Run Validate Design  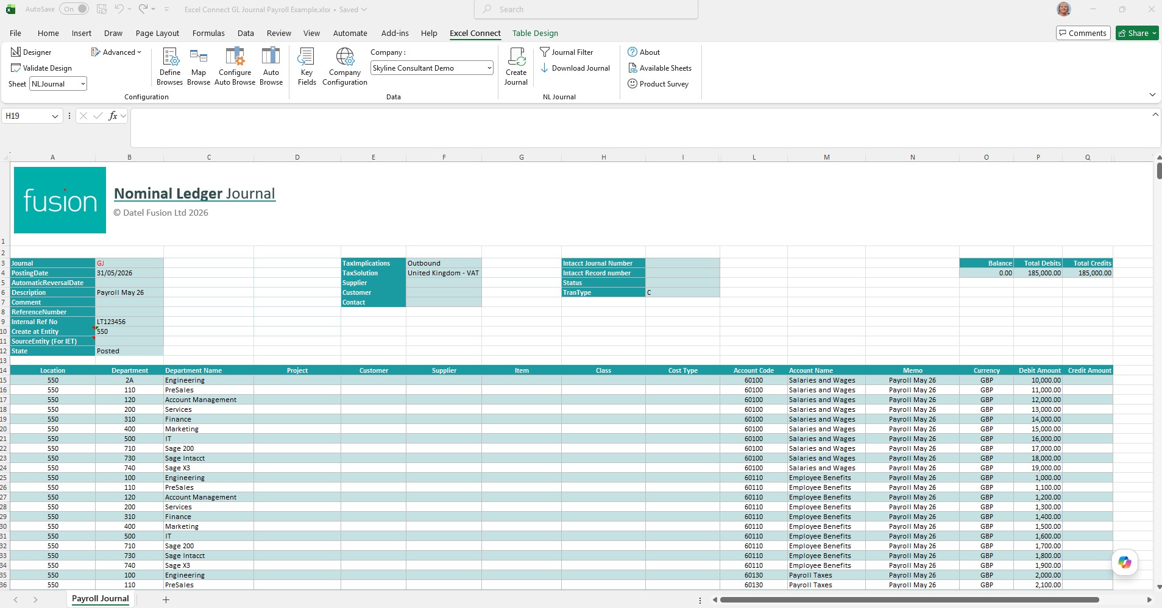tap(41, 68)
